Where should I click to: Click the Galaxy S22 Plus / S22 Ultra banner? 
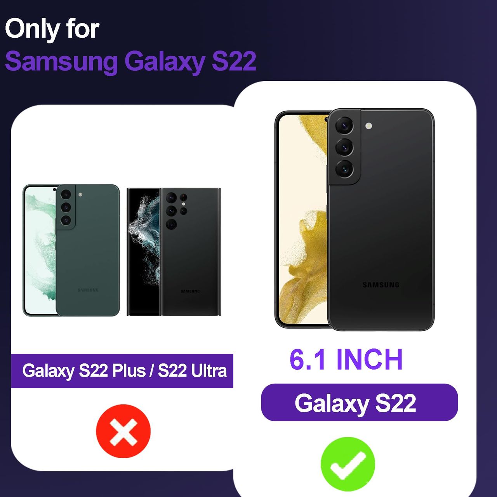click(122, 371)
